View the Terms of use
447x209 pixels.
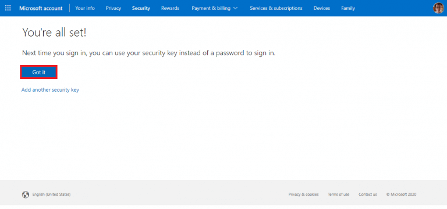tap(338, 194)
